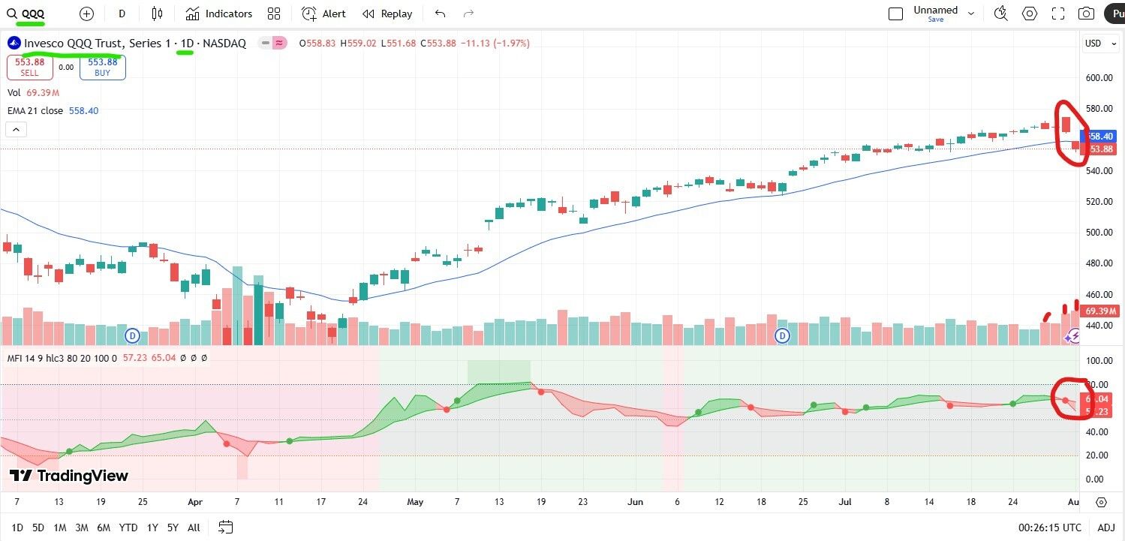This screenshot has width=1125, height=541.
Task: Save the Unnamed chart layout
Action: (936, 20)
